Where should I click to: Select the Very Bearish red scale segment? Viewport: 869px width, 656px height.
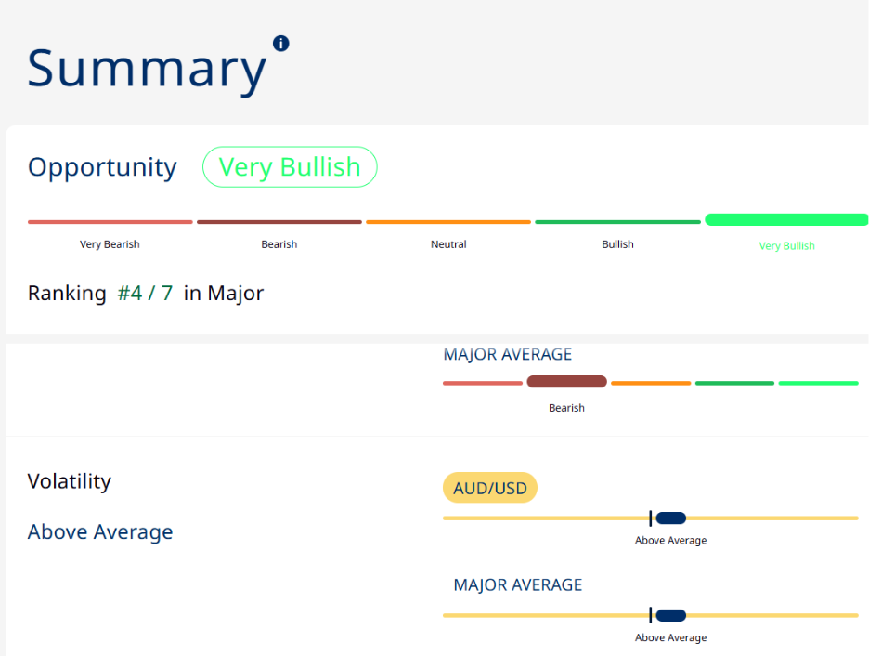pos(110,222)
